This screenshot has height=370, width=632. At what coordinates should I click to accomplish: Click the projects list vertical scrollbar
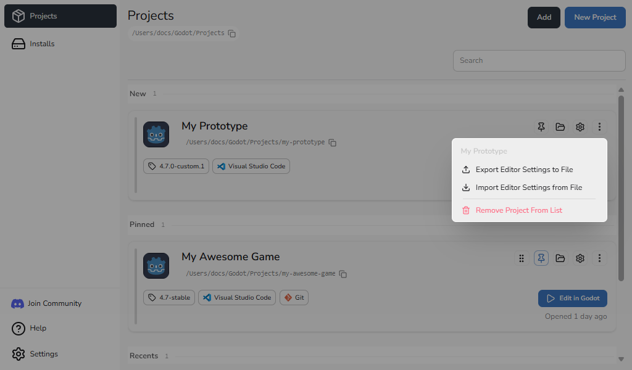[x=621, y=188]
